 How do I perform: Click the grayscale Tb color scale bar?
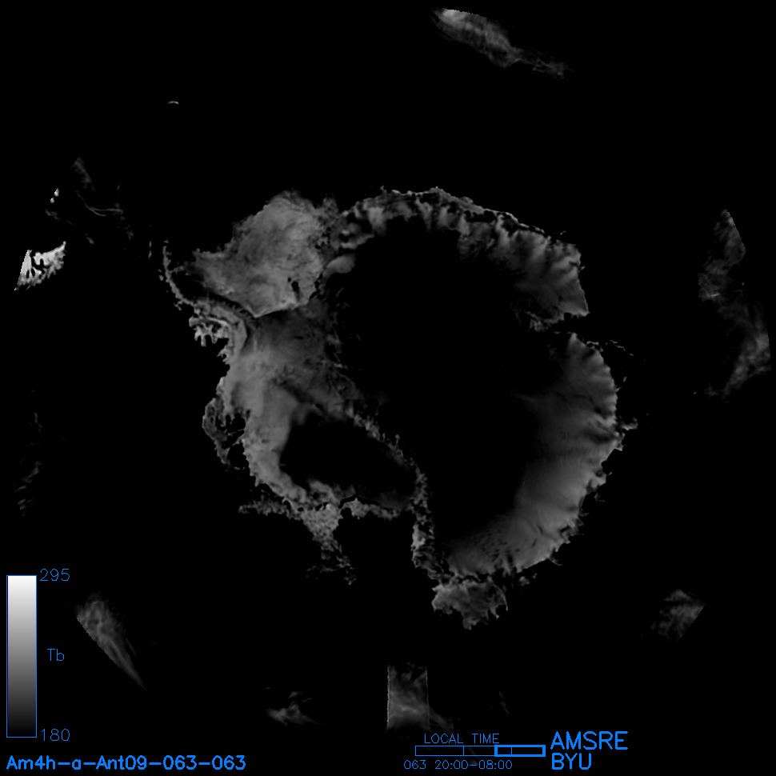(22, 655)
